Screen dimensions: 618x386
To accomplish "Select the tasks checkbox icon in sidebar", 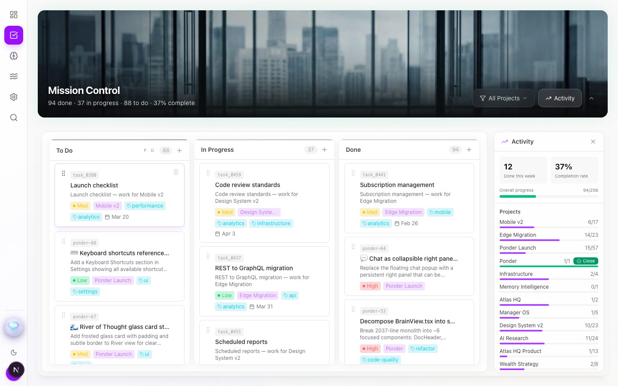I will tap(14, 35).
